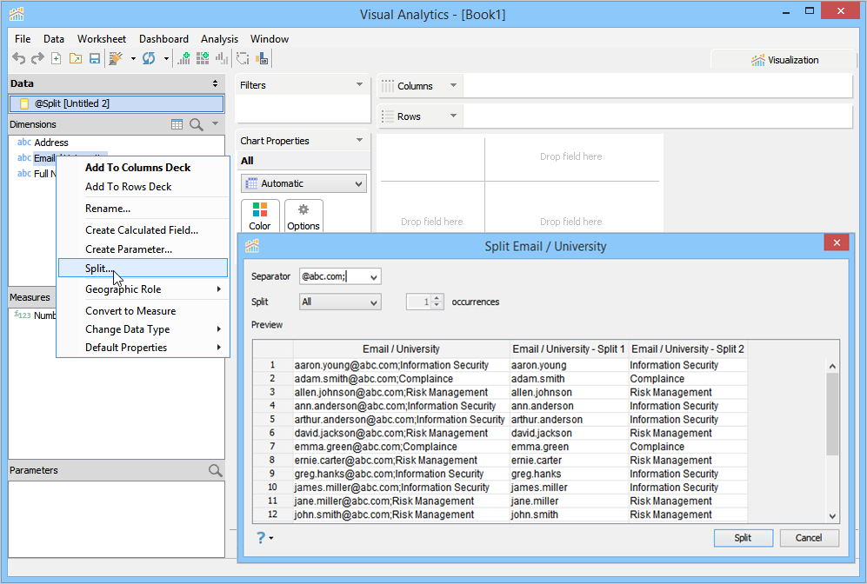Open the help icon's small dropdown arrow
Screen dimensions: 867x584
coord(271,538)
